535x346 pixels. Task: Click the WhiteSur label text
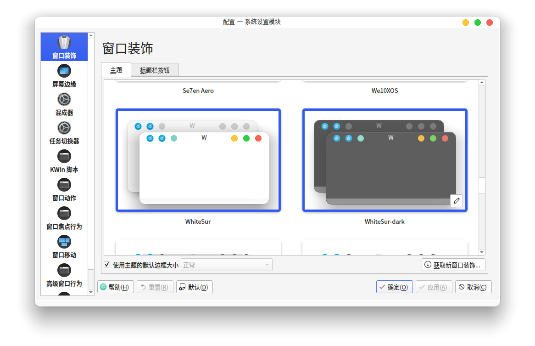coord(198,221)
